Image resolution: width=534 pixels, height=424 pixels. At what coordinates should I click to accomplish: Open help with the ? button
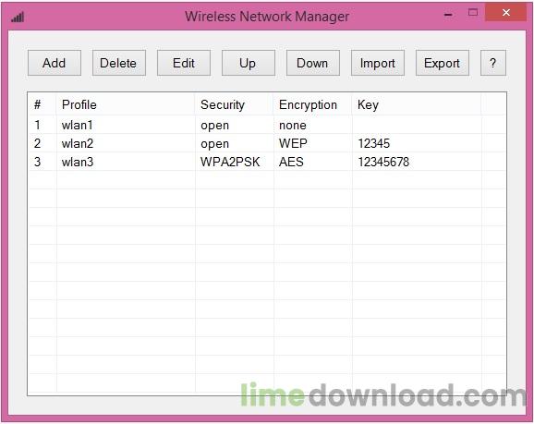click(493, 63)
